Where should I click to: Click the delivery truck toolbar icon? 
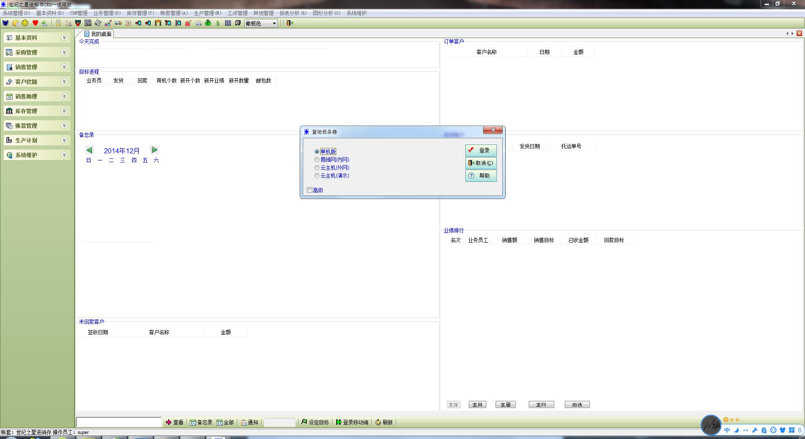point(118,23)
